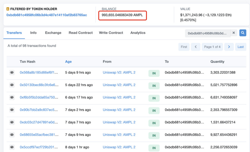Click the First page button
This screenshot has height=152, width=250.
coord(184,47)
